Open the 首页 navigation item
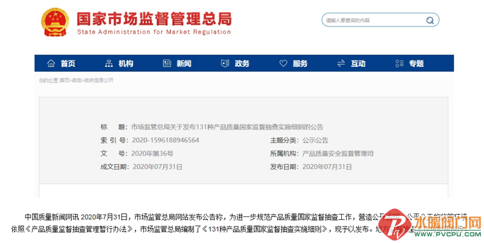The height and width of the screenshot is (243, 484). coord(68,63)
